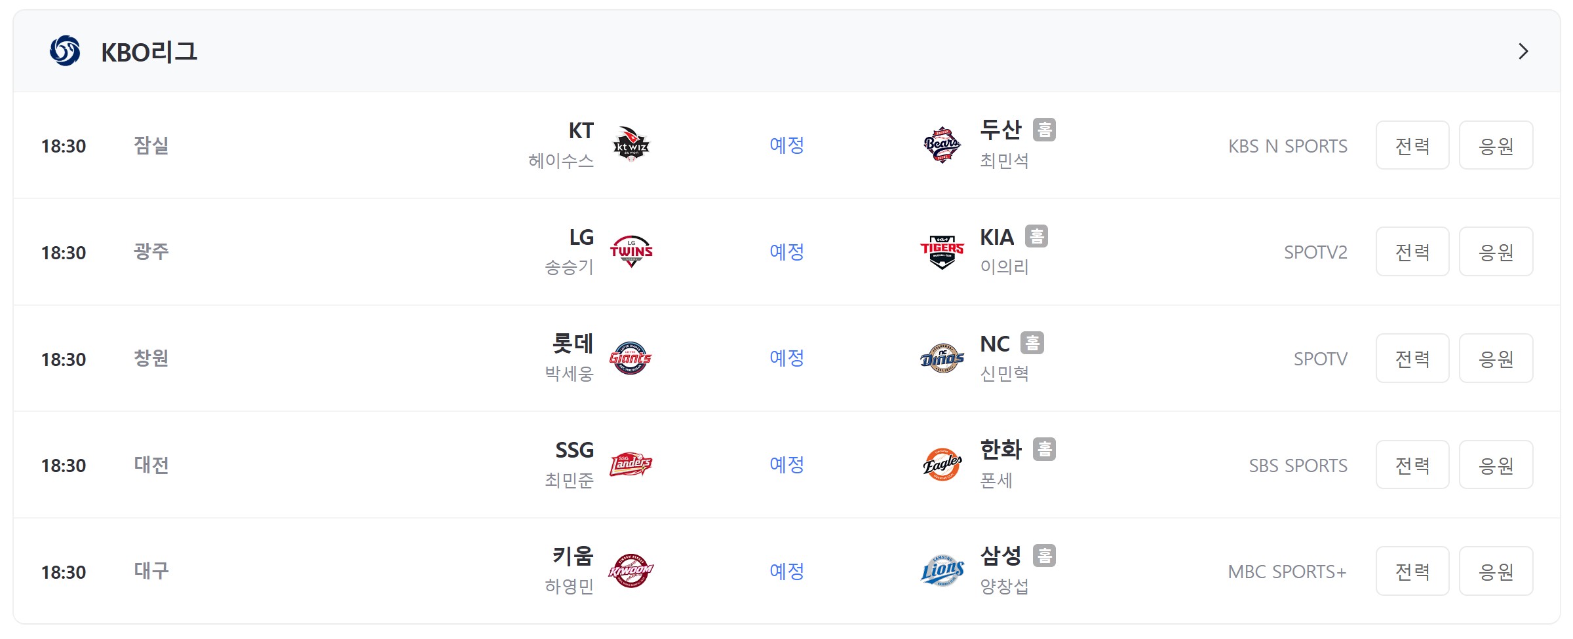Screen dimensions: 1573x639
Task: Select the LG Twins logo
Action: tap(631, 251)
